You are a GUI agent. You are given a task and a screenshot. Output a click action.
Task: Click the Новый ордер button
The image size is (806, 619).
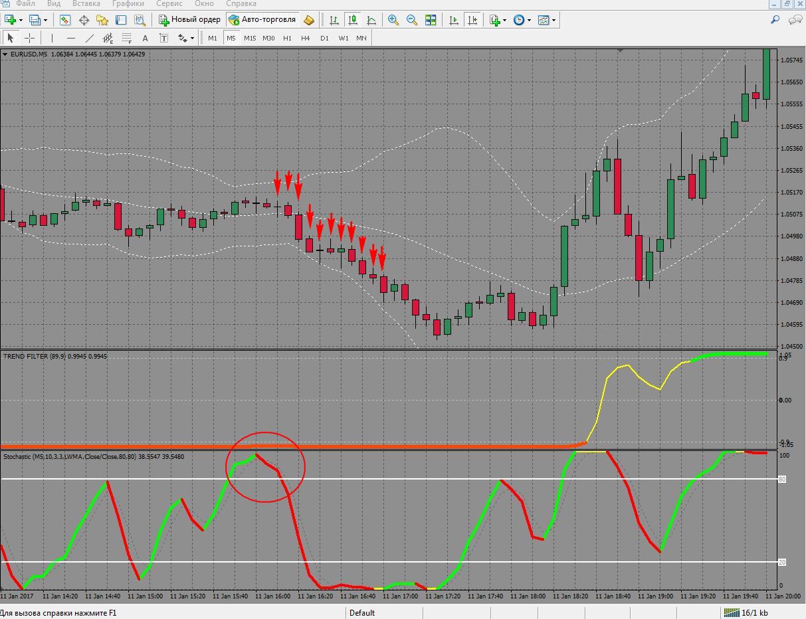click(x=189, y=20)
